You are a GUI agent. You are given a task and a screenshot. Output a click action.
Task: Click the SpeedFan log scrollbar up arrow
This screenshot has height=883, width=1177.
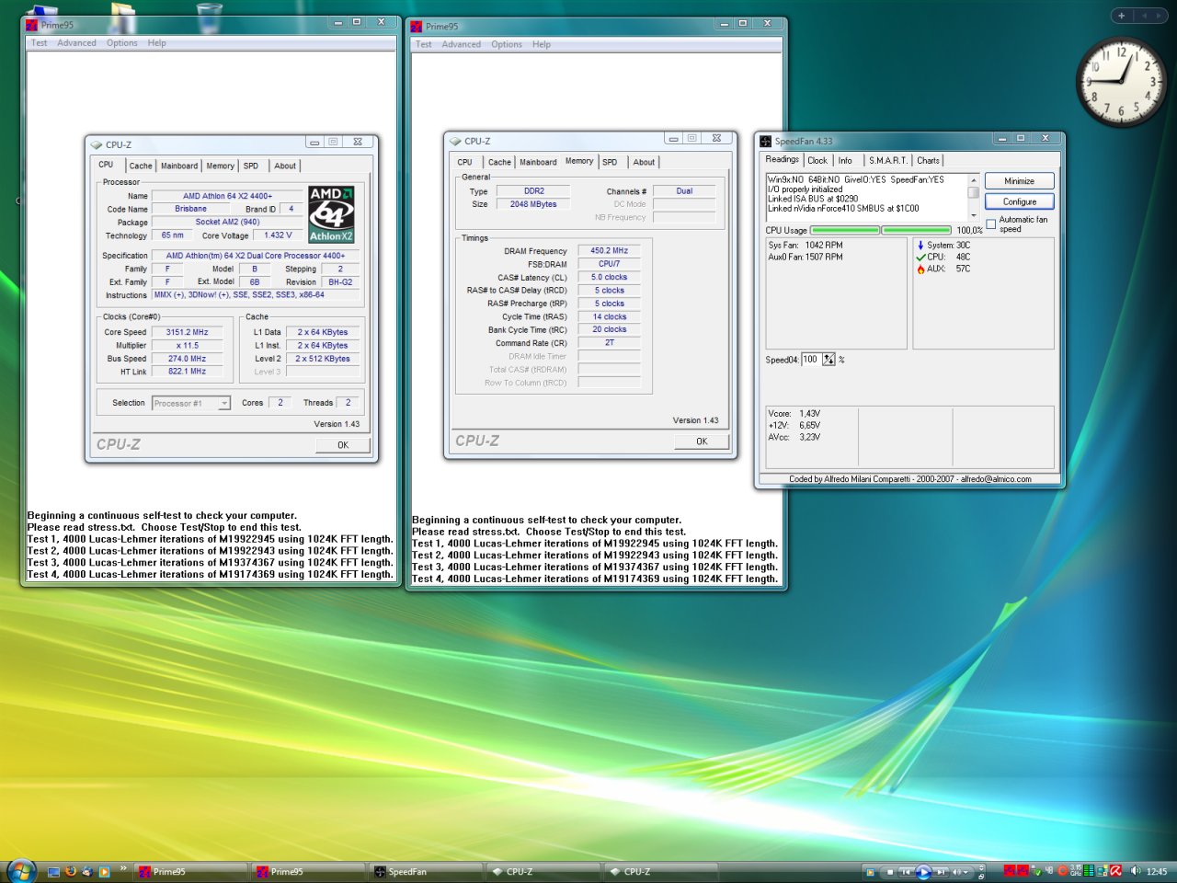(973, 179)
